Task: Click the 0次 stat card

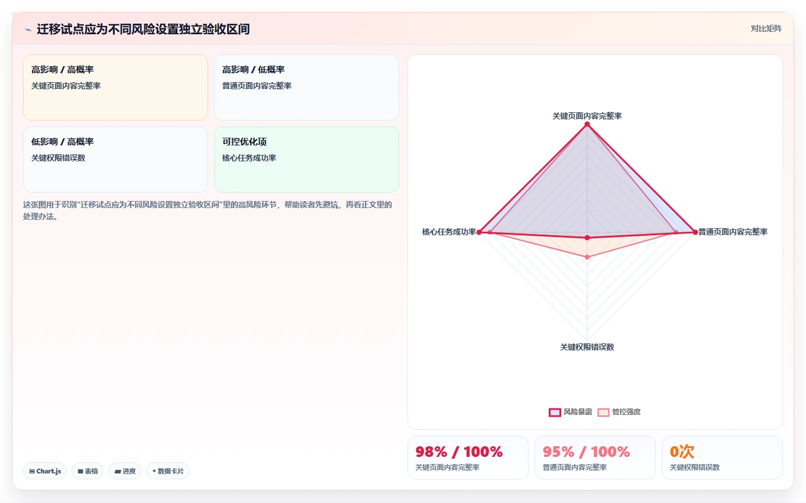Action: click(722, 457)
